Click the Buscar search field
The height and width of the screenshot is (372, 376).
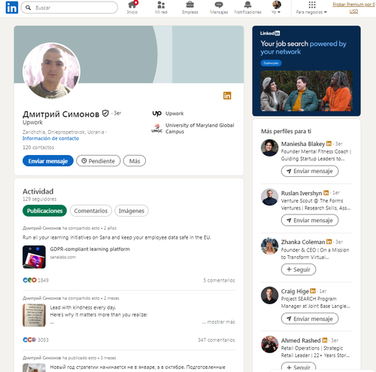point(69,8)
